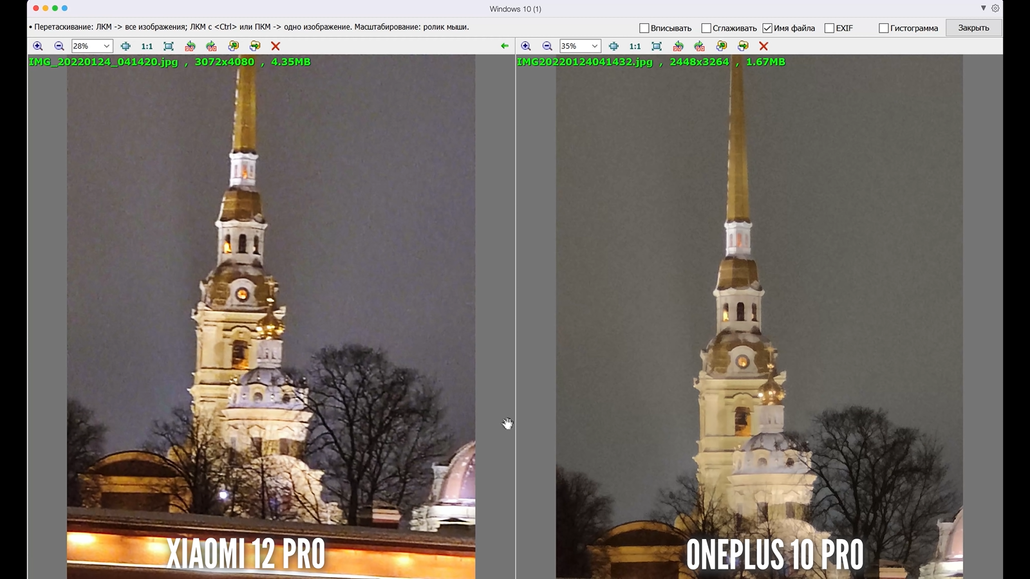The width and height of the screenshot is (1030, 579).
Task: Zoom in on the left Xiaomi image
Action: click(38, 46)
